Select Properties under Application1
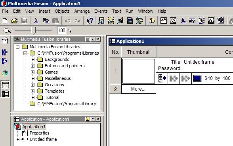Screen dimensions: 233x146 (x=39, y=133)
